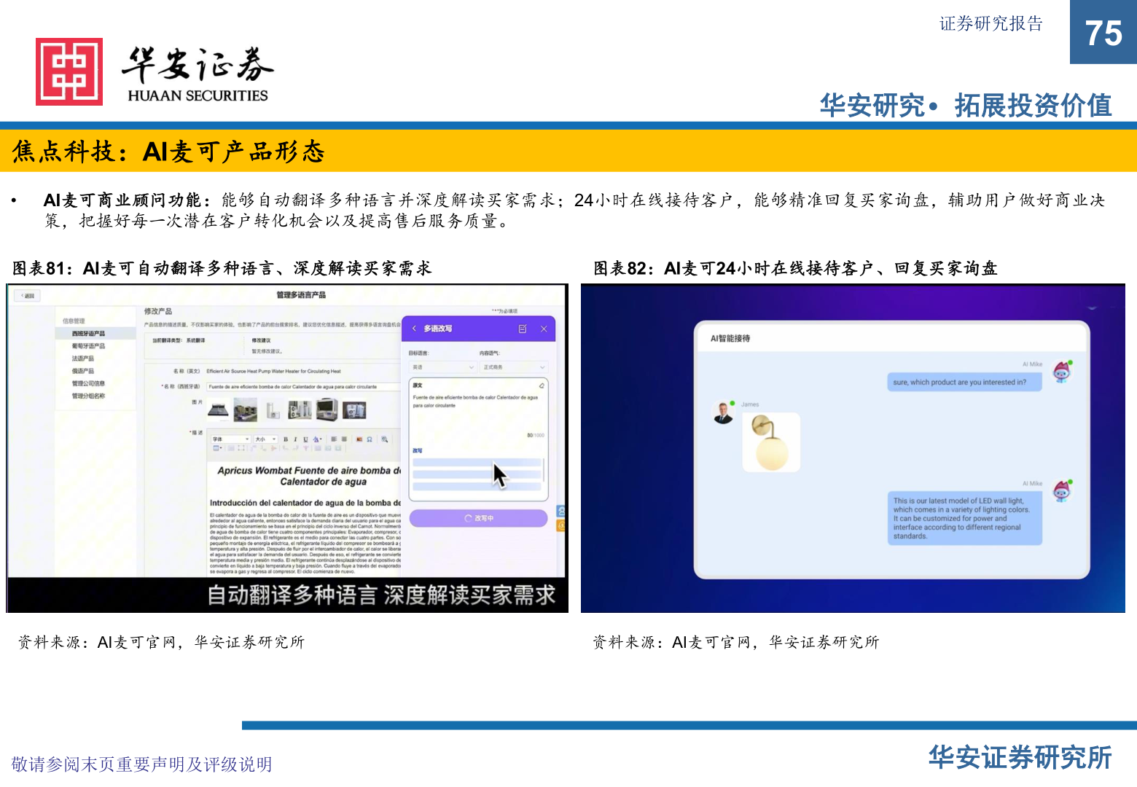
Task: Go to 俄语产品 sidebar item
Action: coord(83,371)
